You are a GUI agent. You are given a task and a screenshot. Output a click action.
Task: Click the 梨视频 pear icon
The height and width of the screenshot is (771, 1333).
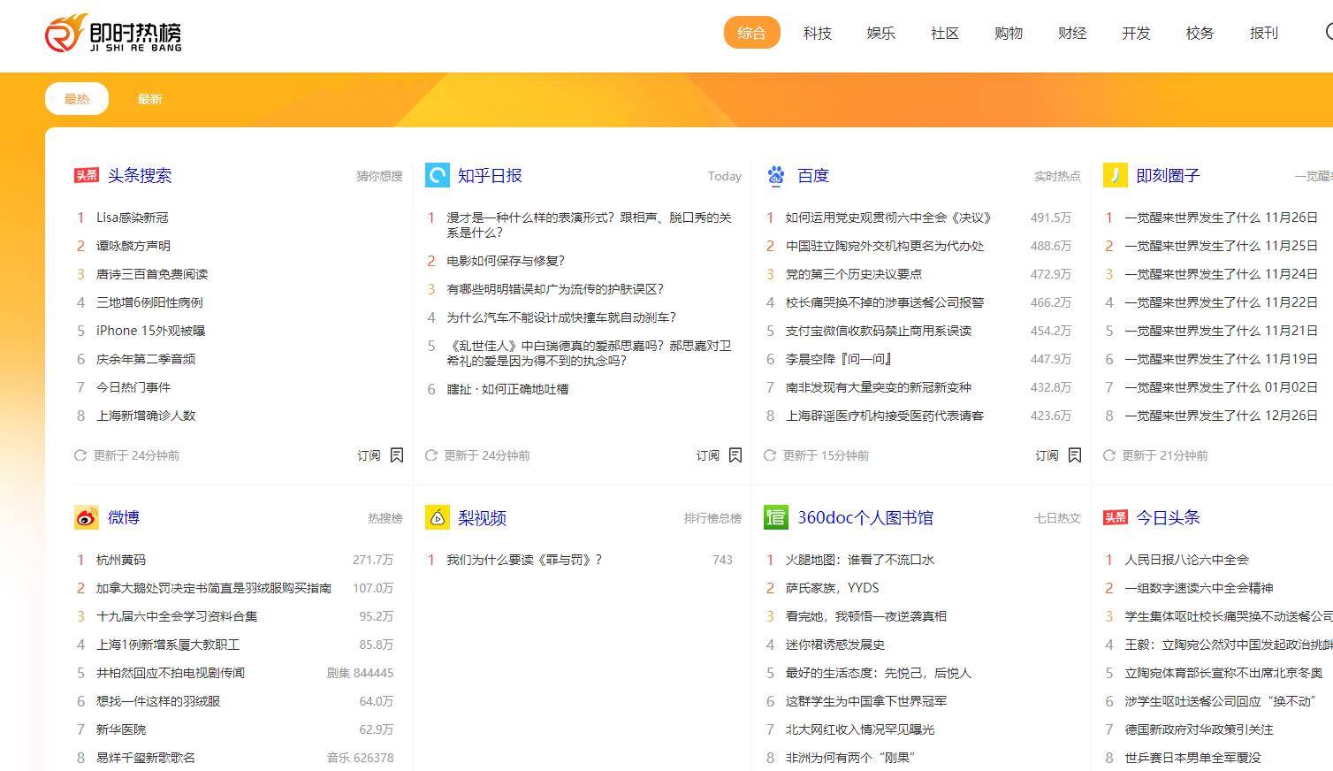point(438,517)
